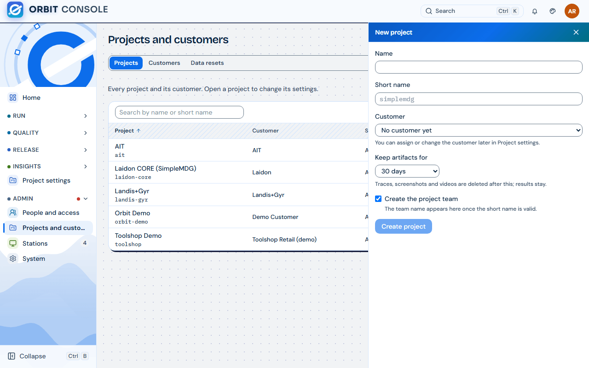Image resolution: width=589 pixels, height=368 pixels.
Task: Go to Stations in the sidebar
Action: click(x=48, y=243)
